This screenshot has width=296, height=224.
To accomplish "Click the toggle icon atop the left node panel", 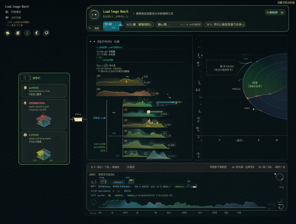I will (25, 78).
